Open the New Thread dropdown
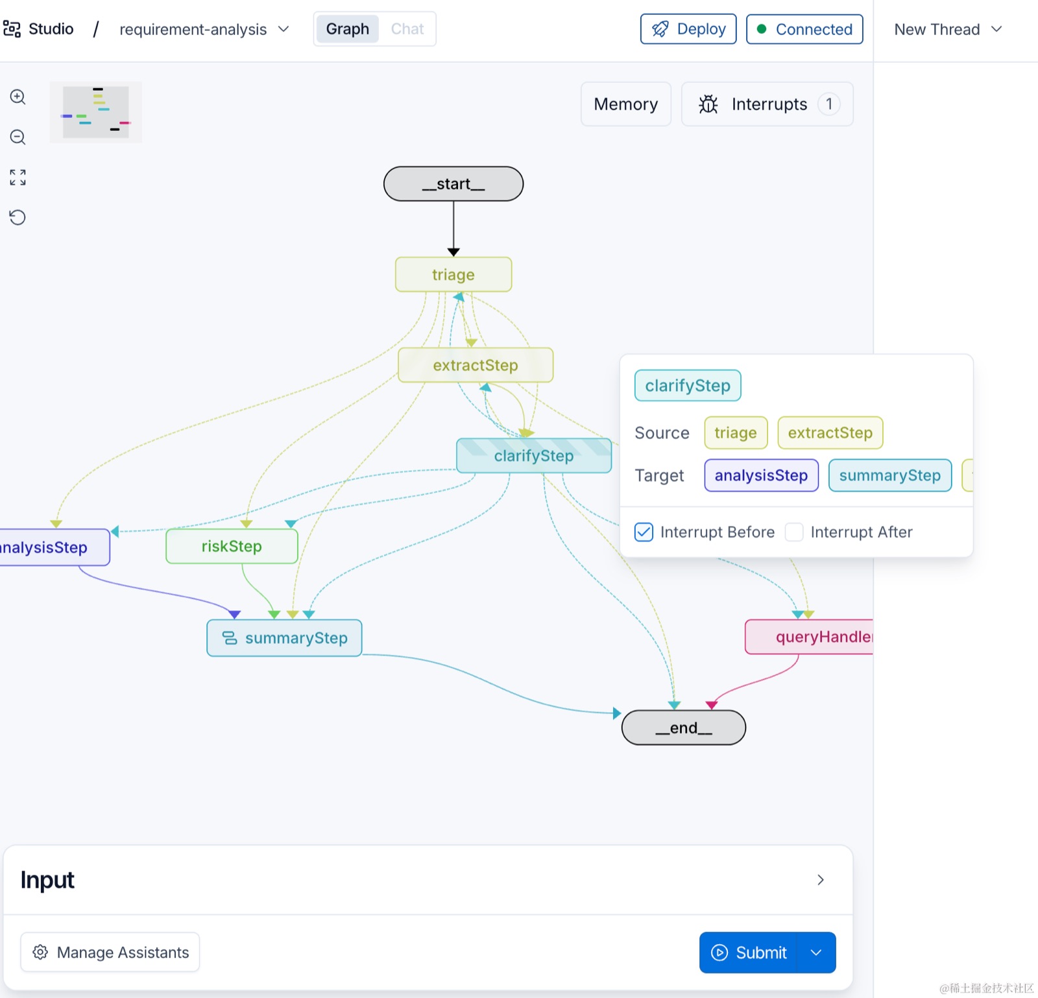The image size is (1038, 998). (x=948, y=29)
